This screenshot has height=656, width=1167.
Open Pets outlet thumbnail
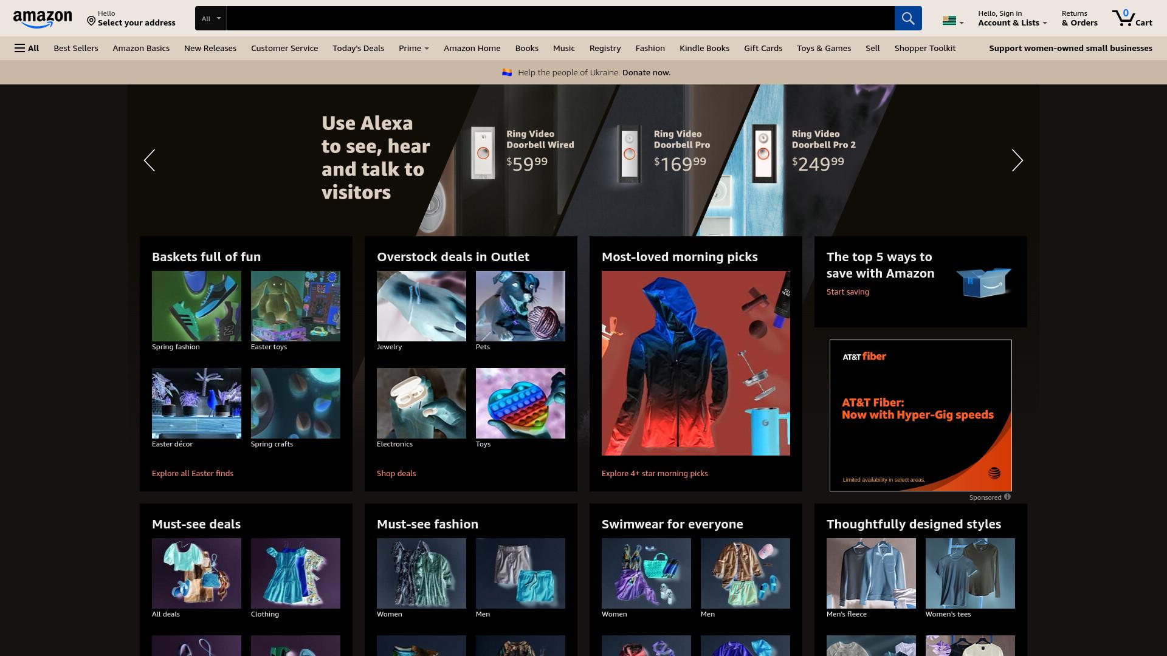click(x=520, y=306)
